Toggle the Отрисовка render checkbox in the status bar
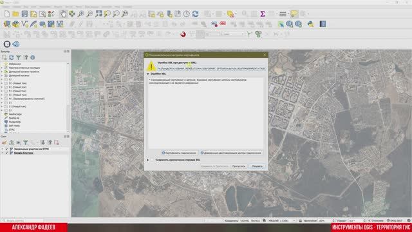The image size is (412, 232). point(369,220)
